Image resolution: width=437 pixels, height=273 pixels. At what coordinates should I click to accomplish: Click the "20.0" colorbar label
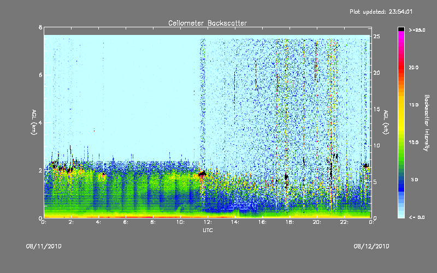pos(414,67)
